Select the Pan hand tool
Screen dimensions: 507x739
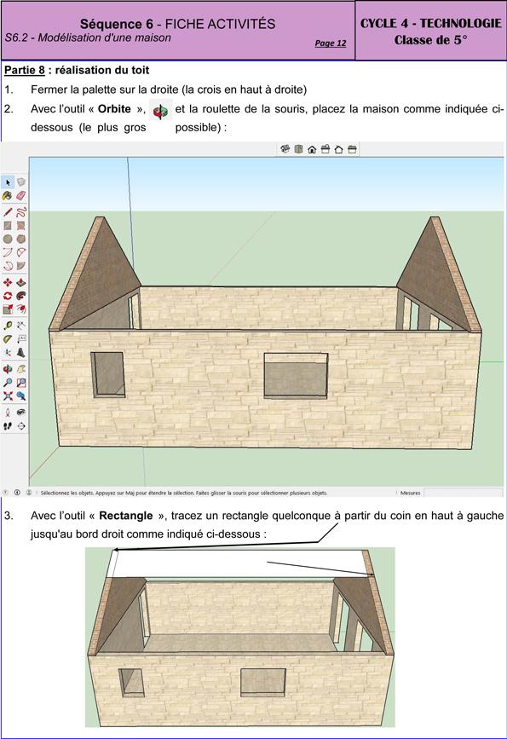coord(20,369)
